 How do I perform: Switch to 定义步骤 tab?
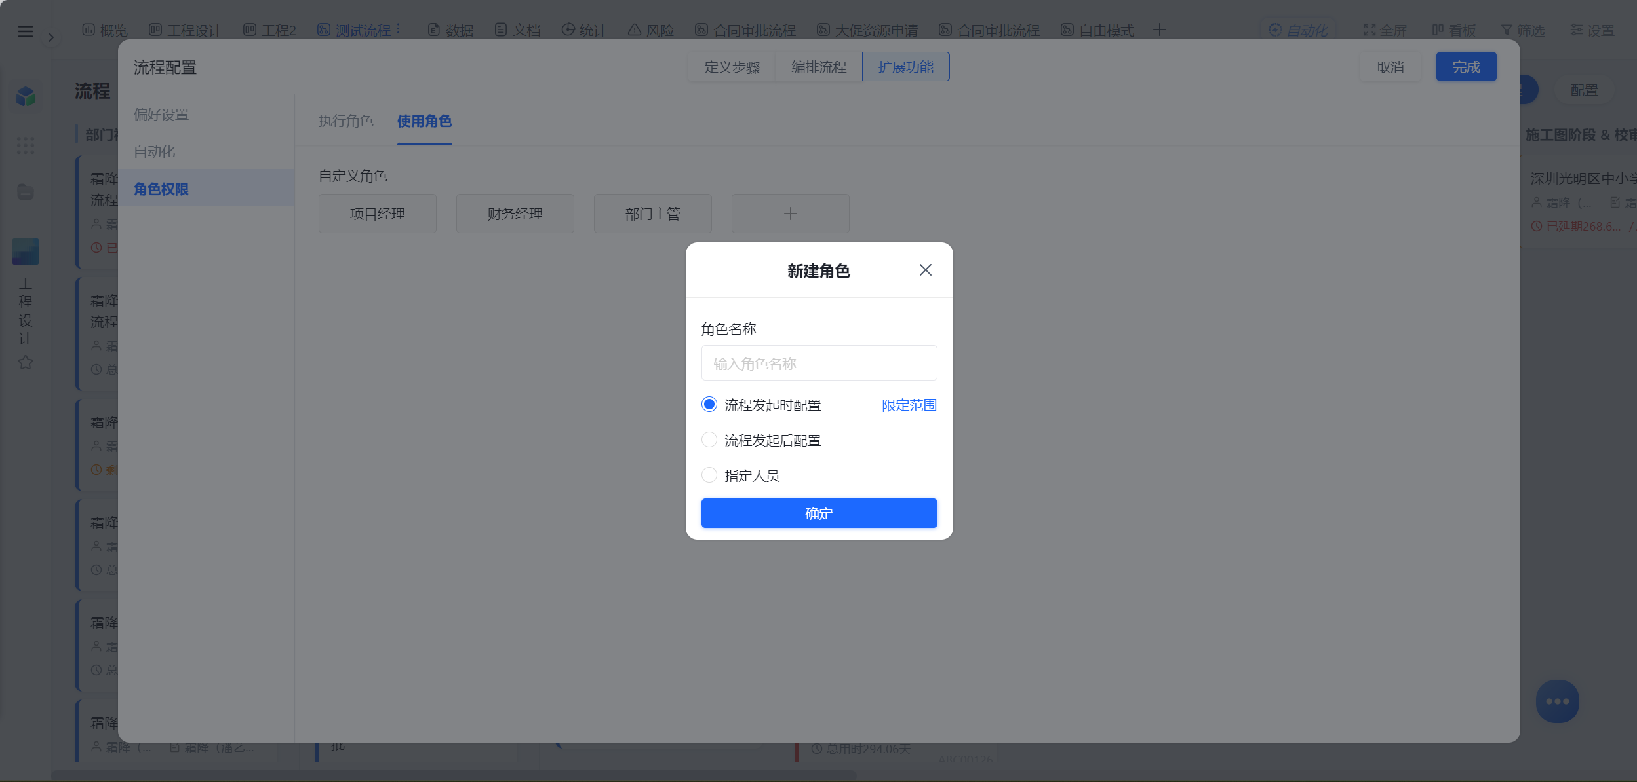(732, 67)
